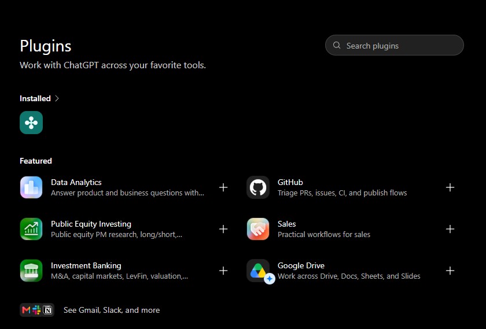
Task: Open the Public Equity Investing title
Action: [91, 224]
